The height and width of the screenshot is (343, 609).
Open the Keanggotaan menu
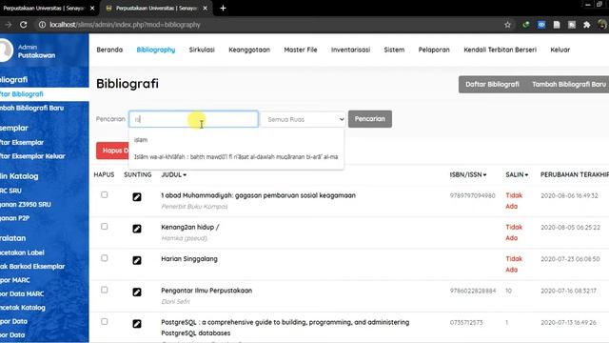(x=249, y=50)
